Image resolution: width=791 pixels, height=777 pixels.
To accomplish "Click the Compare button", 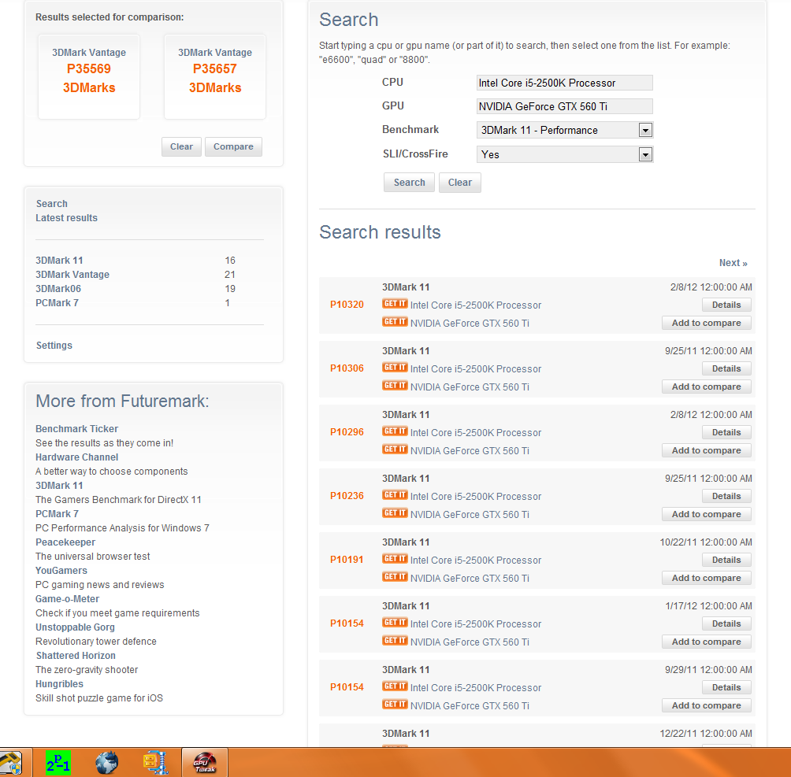I will tap(233, 146).
